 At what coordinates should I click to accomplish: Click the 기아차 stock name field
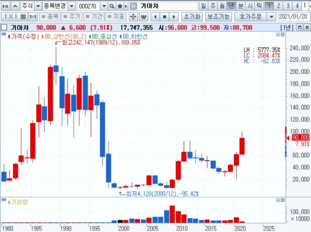pyautogui.click(x=167, y=6)
